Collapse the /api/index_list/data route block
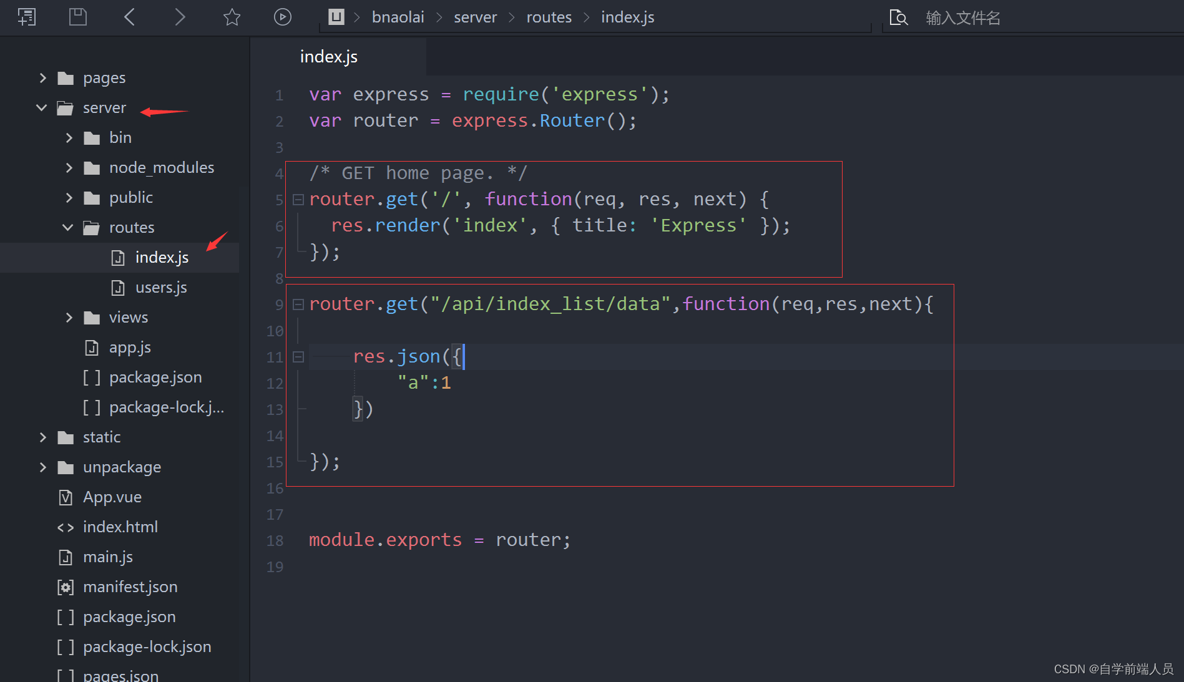This screenshot has width=1184, height=682. 298,304
